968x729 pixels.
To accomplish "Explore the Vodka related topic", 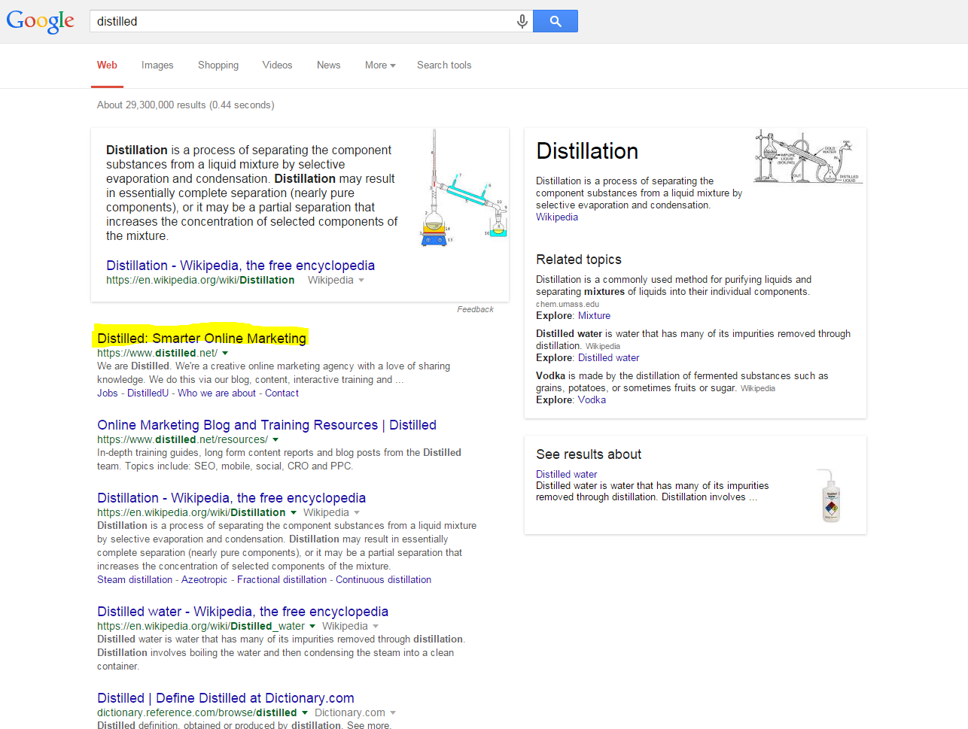I will (x=592, y=400).
